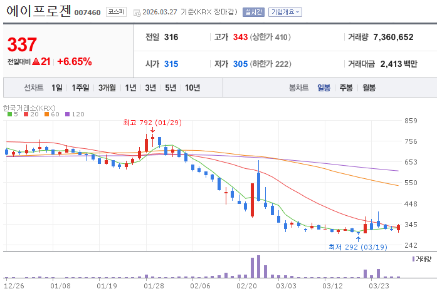Select the 10년 line chart range
Screen dimensions: 437x294
pyautogui.click(x=192, y=88)
